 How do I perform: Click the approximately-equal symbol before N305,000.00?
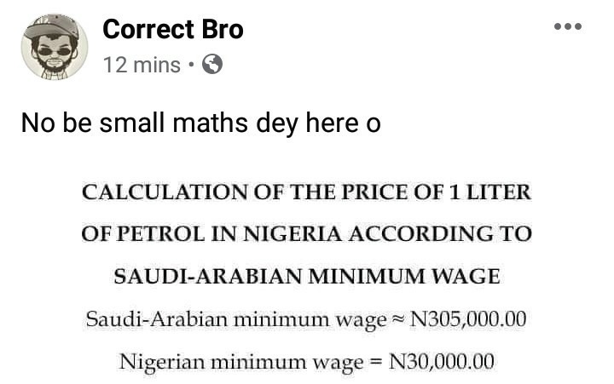398,320
